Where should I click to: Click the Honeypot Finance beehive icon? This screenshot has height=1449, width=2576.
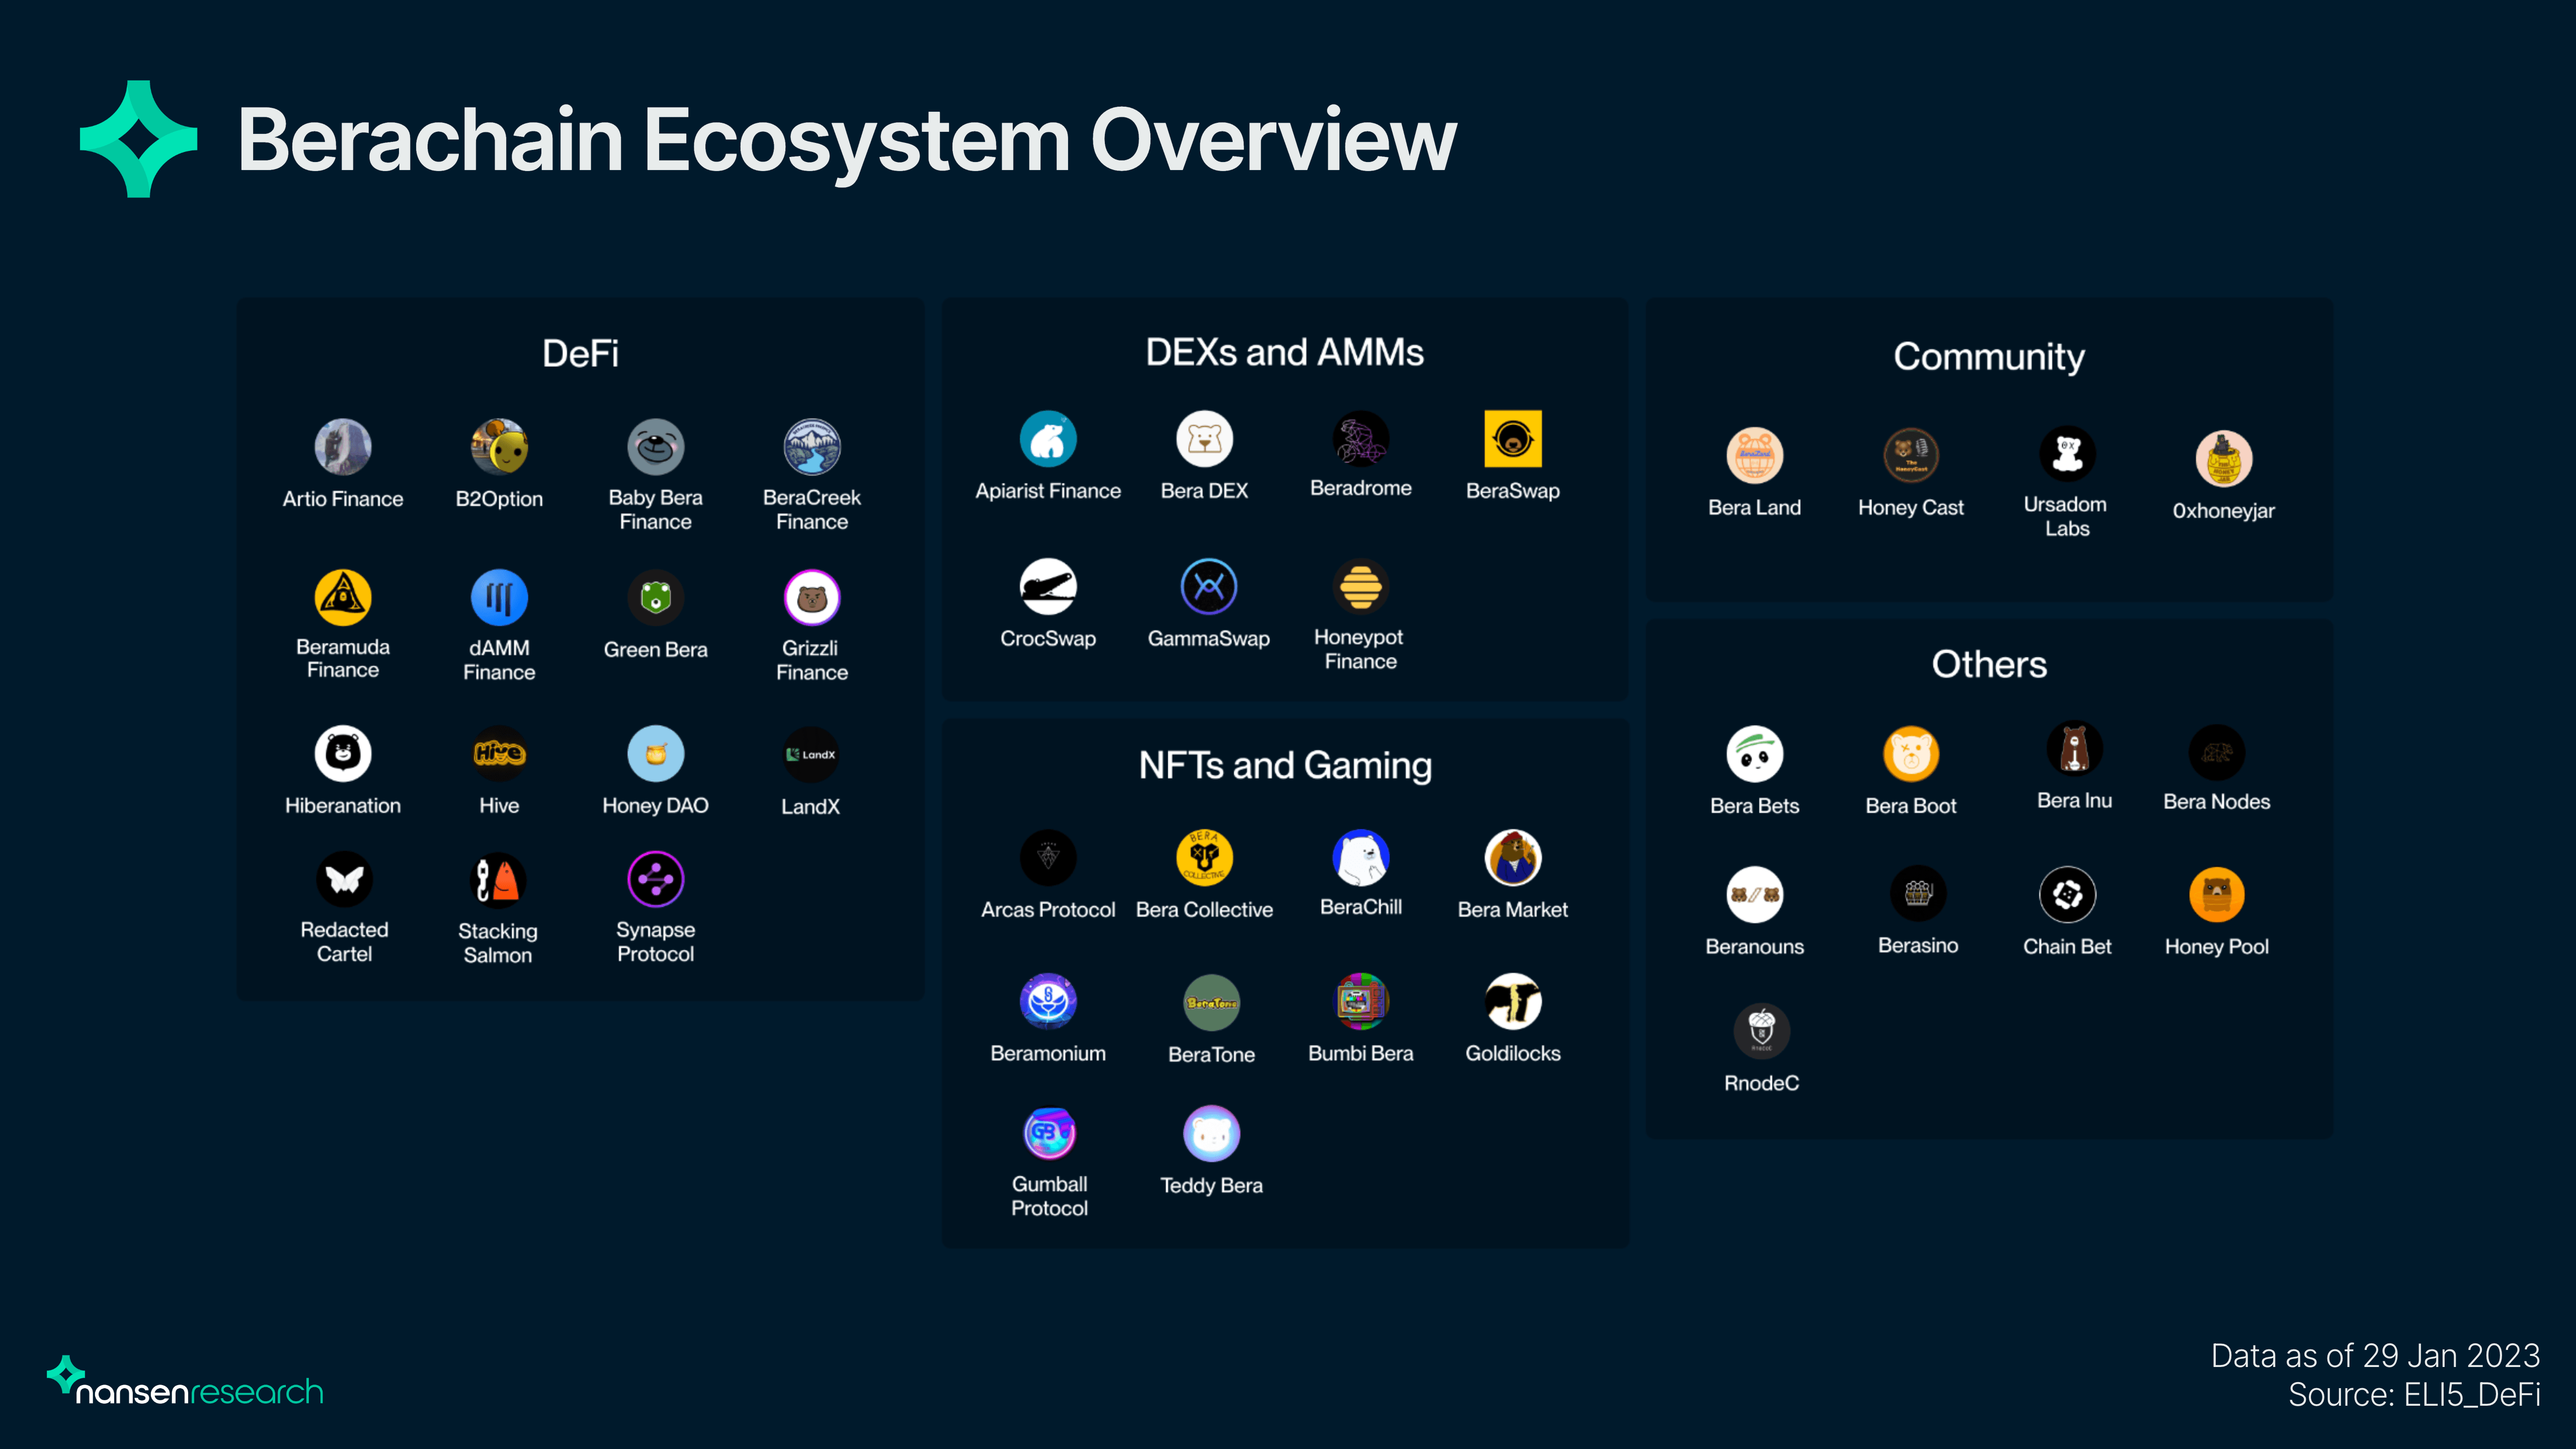pos(1360,586)
